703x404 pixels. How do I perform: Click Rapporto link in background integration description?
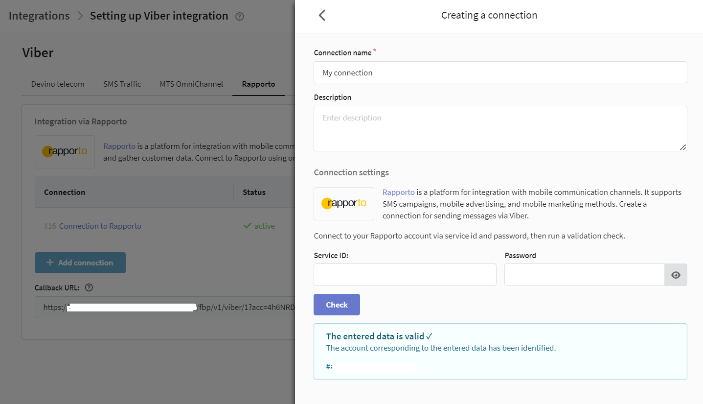pos(119,146)
